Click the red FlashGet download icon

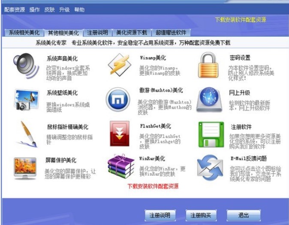(120, 134)
